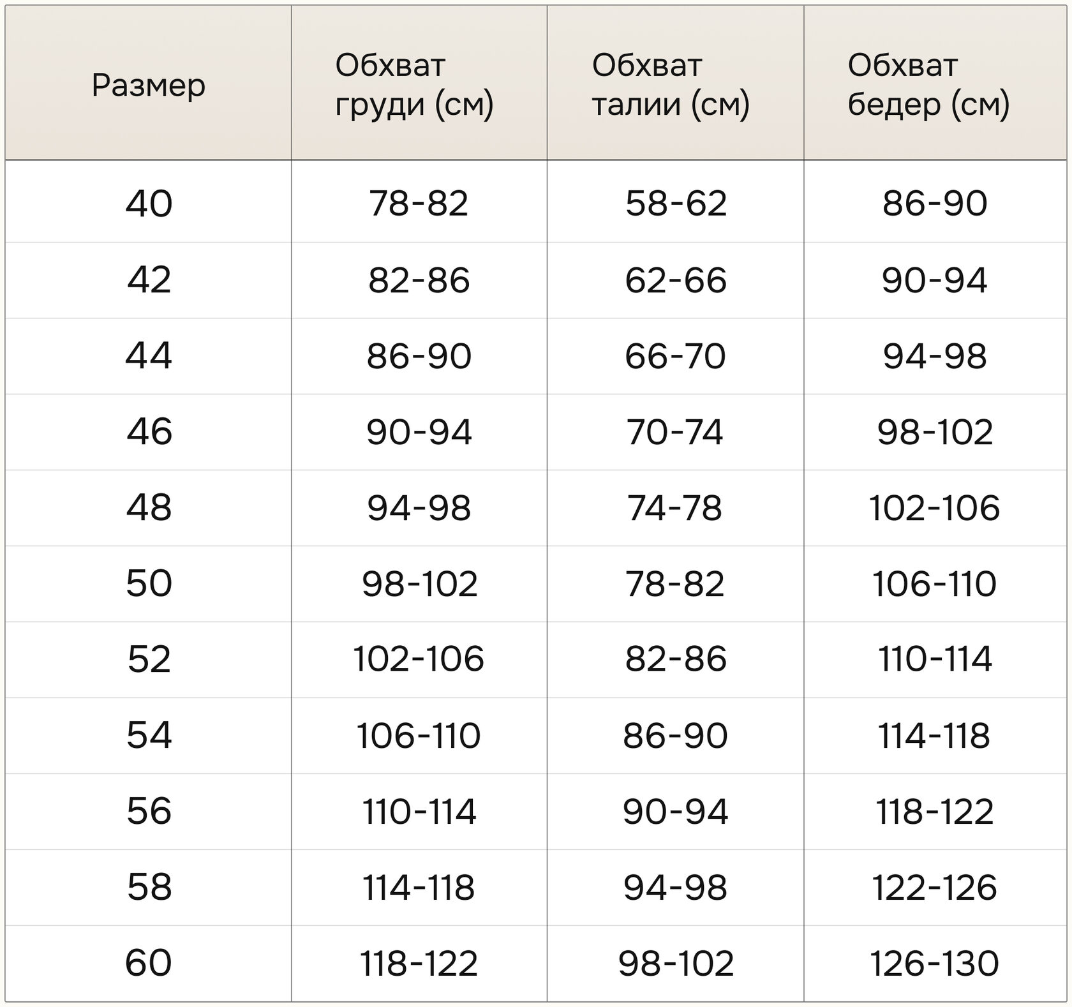
Task: Click hip value 118-122
Action: 934,812
